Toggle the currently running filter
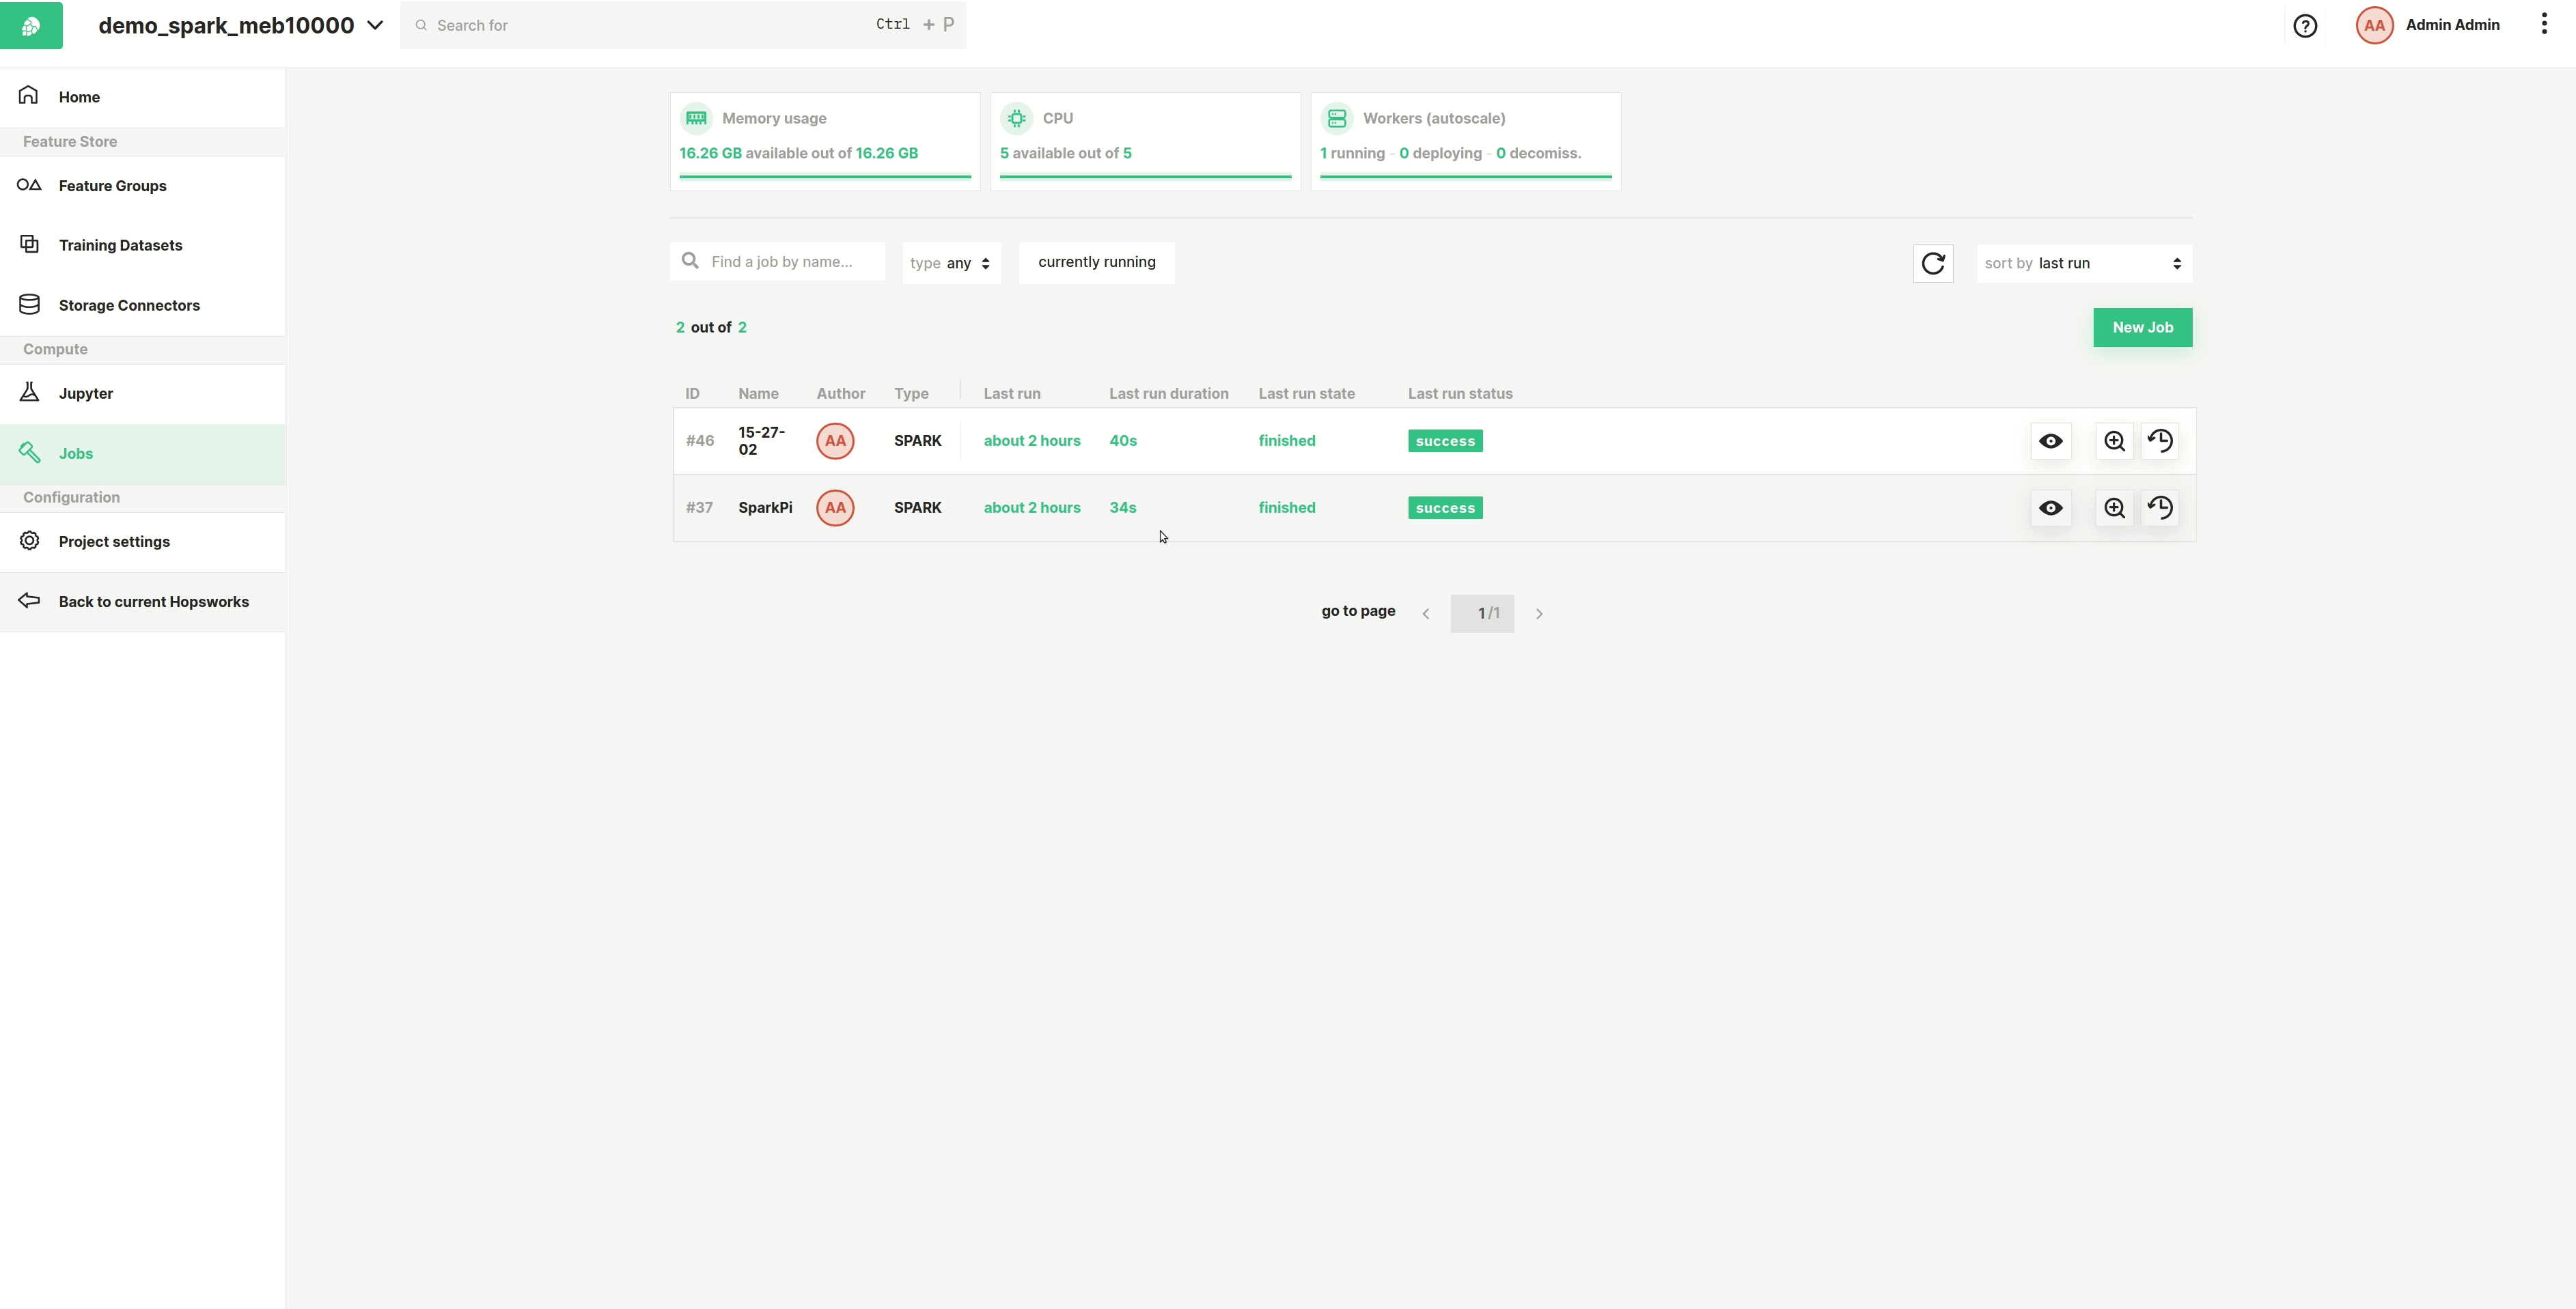This screenshot has width=2576, height=1309. click(1096, 262)
